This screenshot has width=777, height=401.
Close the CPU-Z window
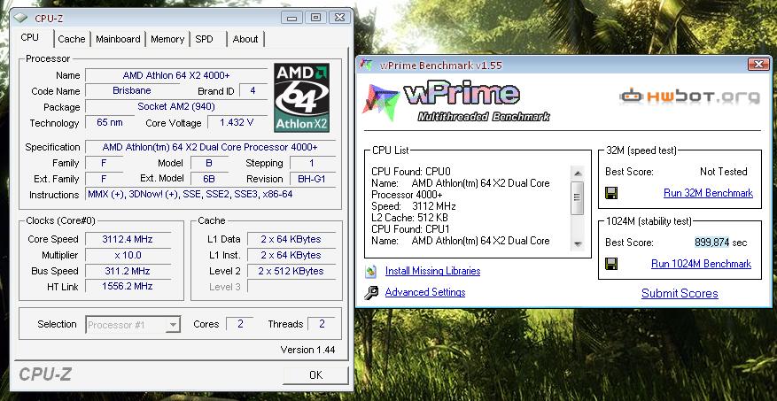click(339, 18)
